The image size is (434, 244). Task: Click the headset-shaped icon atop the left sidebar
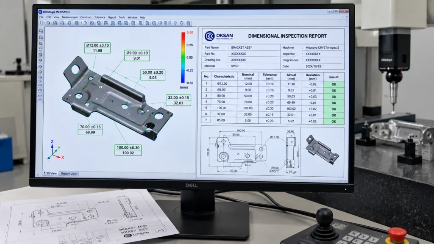(x=41, y=30)
